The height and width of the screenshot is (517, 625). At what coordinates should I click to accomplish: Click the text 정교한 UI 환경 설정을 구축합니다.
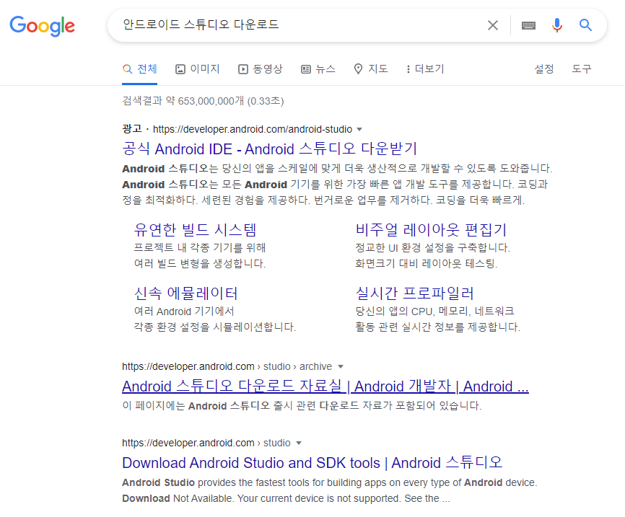(432, 248)
